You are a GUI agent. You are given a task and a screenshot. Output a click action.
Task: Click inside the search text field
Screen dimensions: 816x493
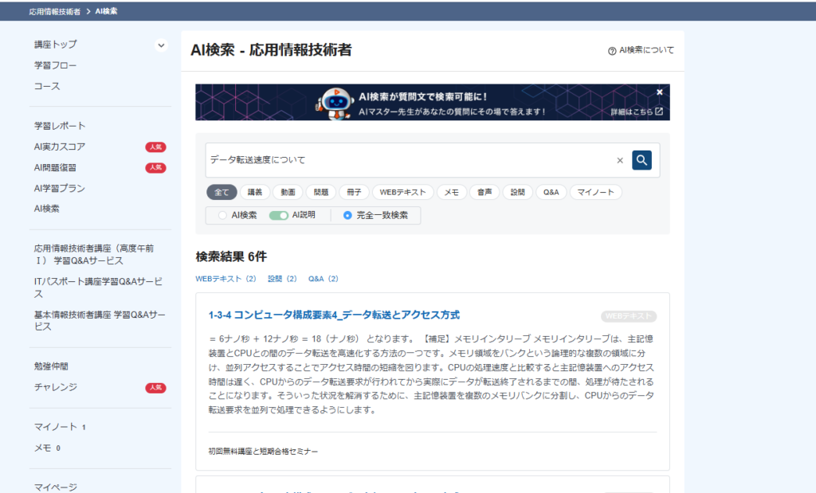pos(406,160)
